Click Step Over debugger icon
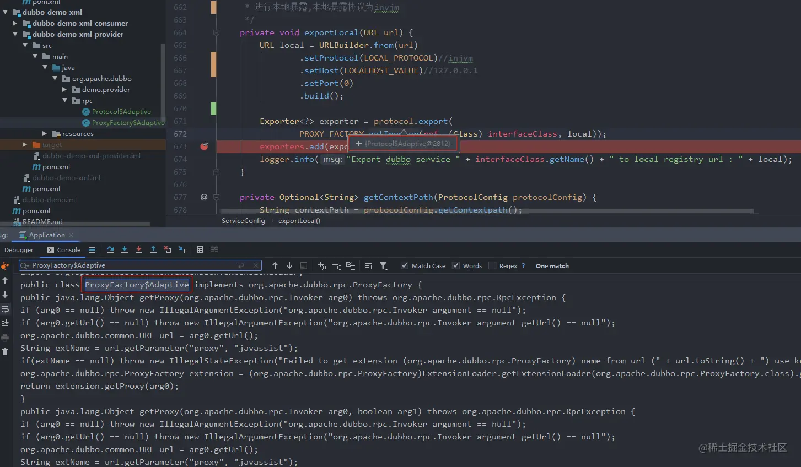This screenshot has height=467, width=801. pyautogui.click(x=110, y=249)
